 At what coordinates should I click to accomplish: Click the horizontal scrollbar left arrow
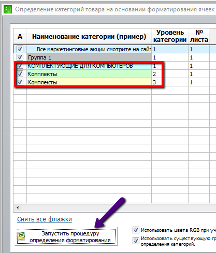tap(18, 207)
